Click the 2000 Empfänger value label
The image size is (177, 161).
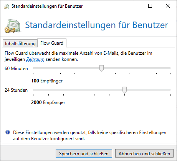48,102
